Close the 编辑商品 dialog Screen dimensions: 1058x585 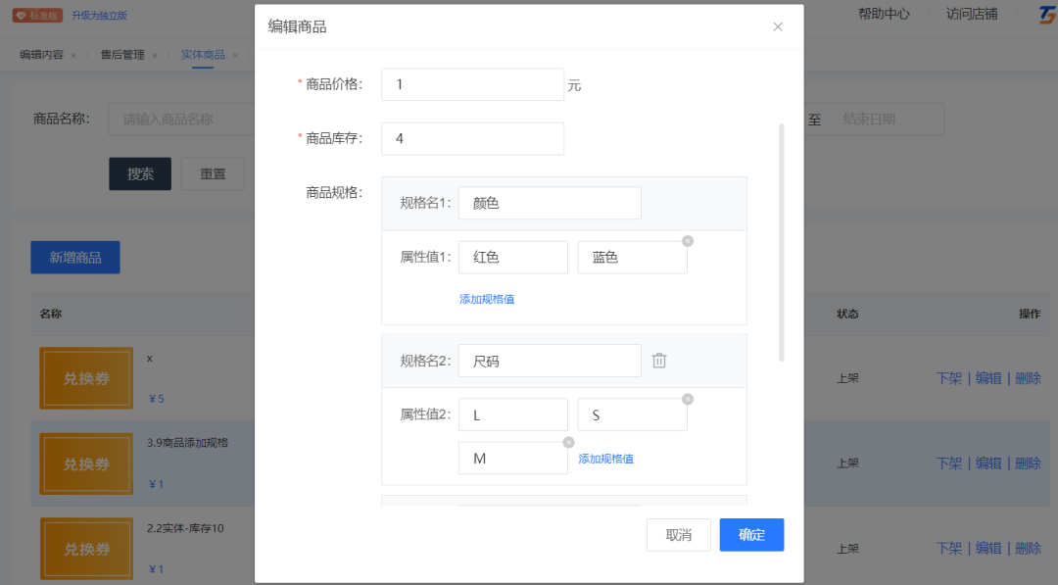pos(777,27)
